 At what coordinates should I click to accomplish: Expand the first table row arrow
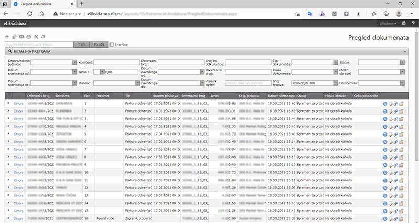pos(8,104)
